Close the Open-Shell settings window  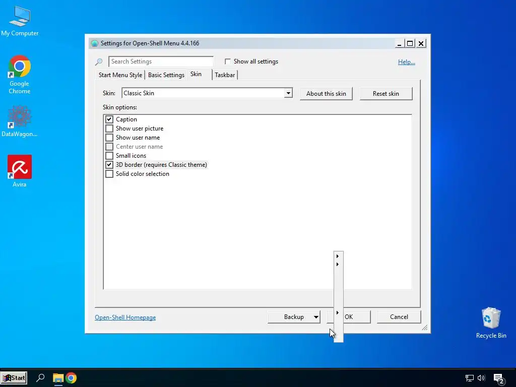pos(421,43)
